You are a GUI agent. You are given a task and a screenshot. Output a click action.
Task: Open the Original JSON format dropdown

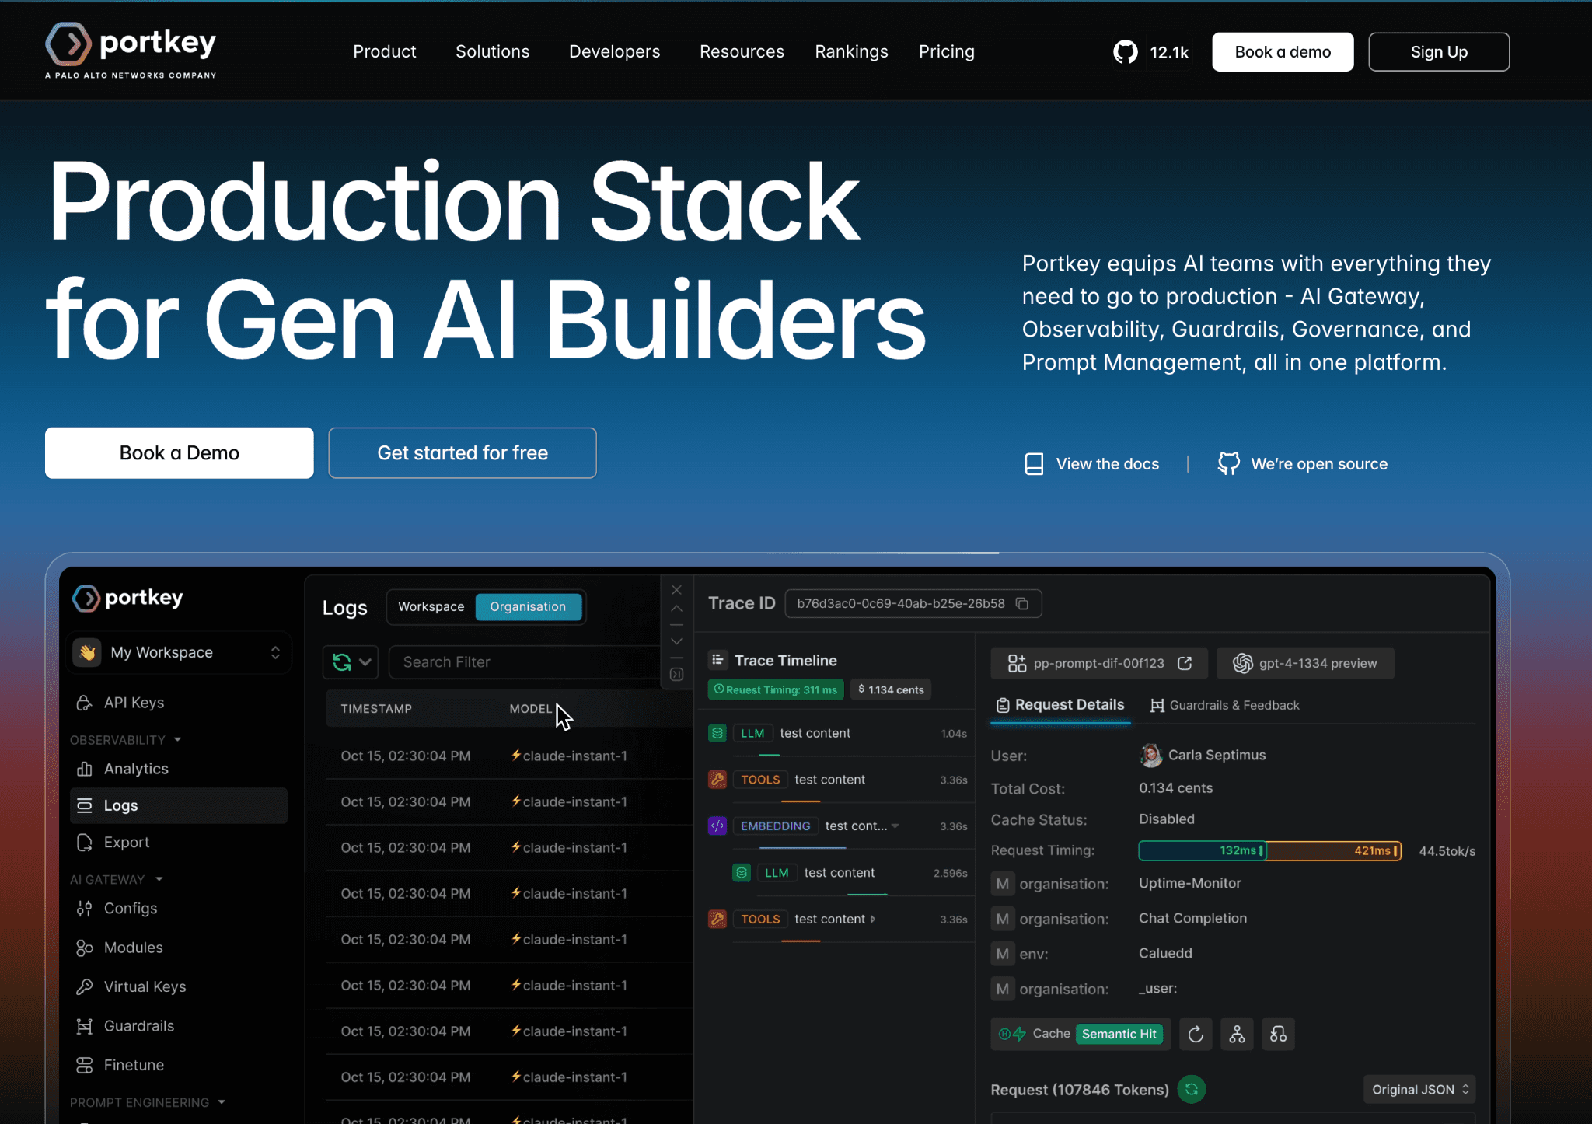[x=1419, y=1090]
